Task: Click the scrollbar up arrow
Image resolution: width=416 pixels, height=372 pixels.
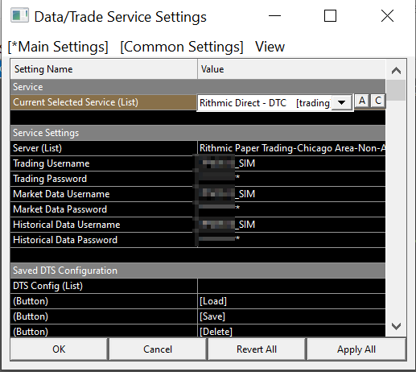Action: 396,71
